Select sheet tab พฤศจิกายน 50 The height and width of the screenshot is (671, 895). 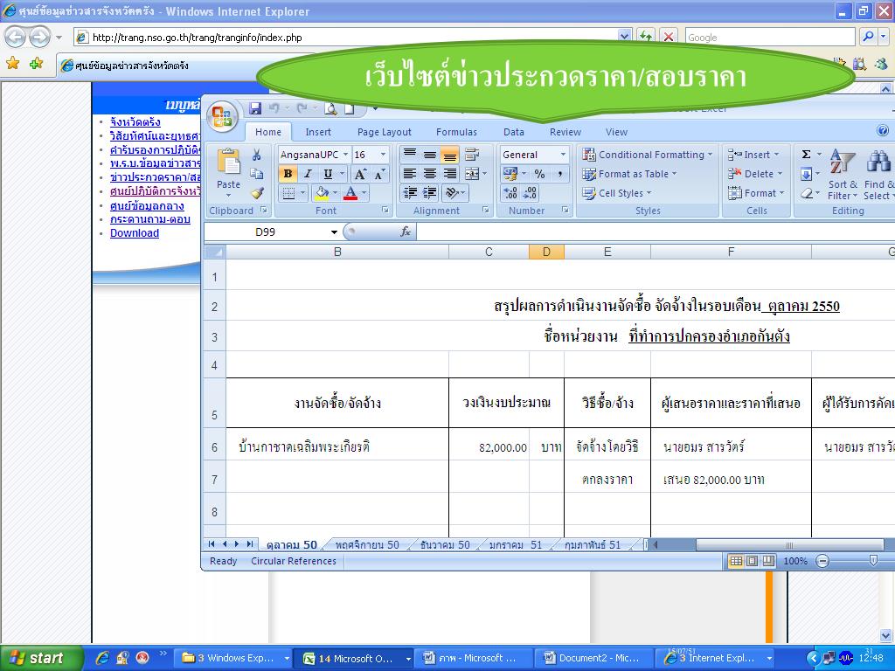tap(367, 545)
